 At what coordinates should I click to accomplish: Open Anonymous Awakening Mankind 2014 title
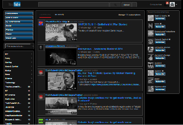click(100, 49)
